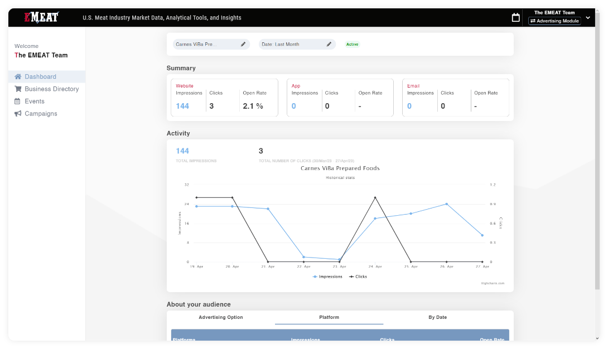The width and height of the screenshot is (608, 349).
Task: Click the Business Directory cart icon
Action: [x=18, y=89]
